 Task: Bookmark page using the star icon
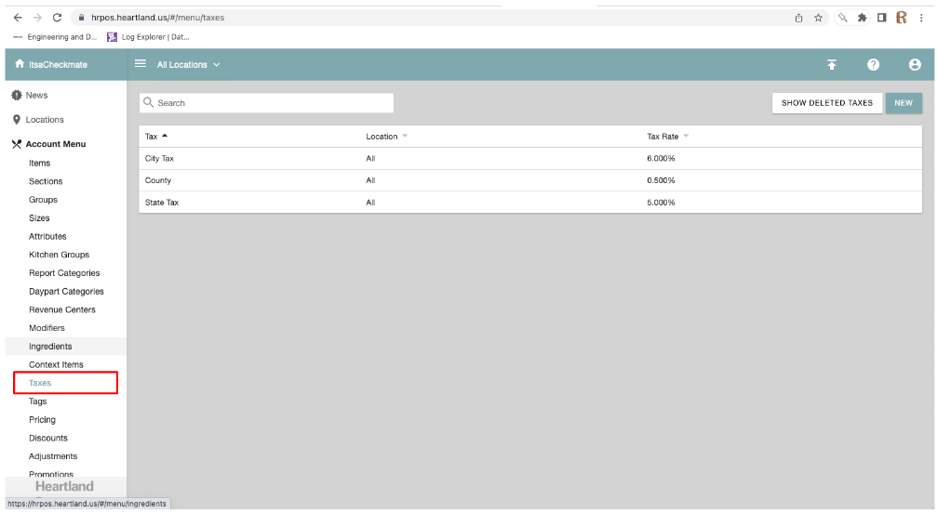click(x=819, y=18)
